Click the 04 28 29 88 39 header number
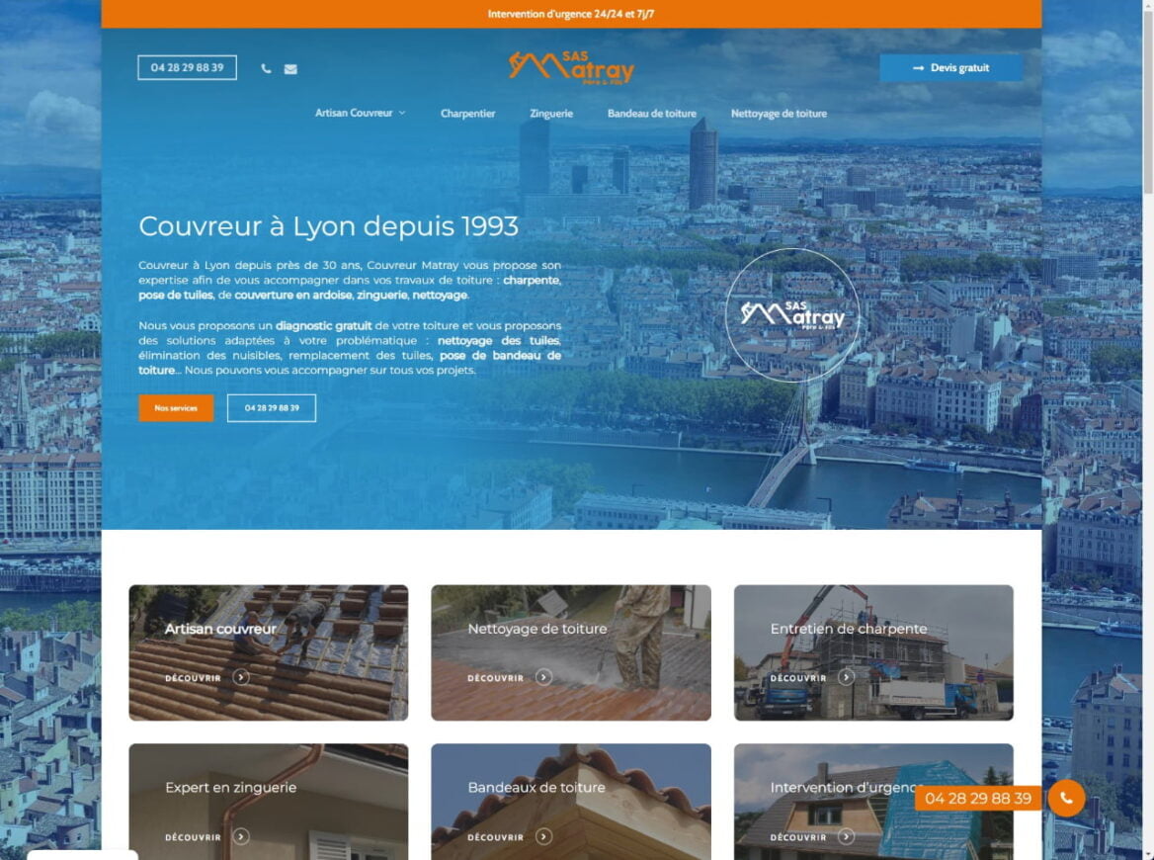1154x860 pixels. (187, 67)
